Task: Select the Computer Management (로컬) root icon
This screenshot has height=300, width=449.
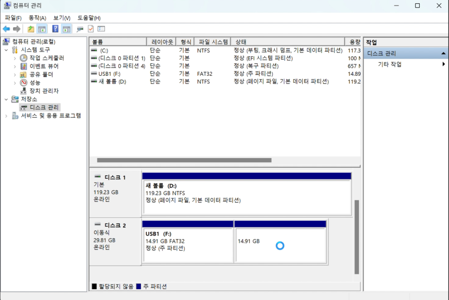Action: pyautogui.click(x=6, y=42)
